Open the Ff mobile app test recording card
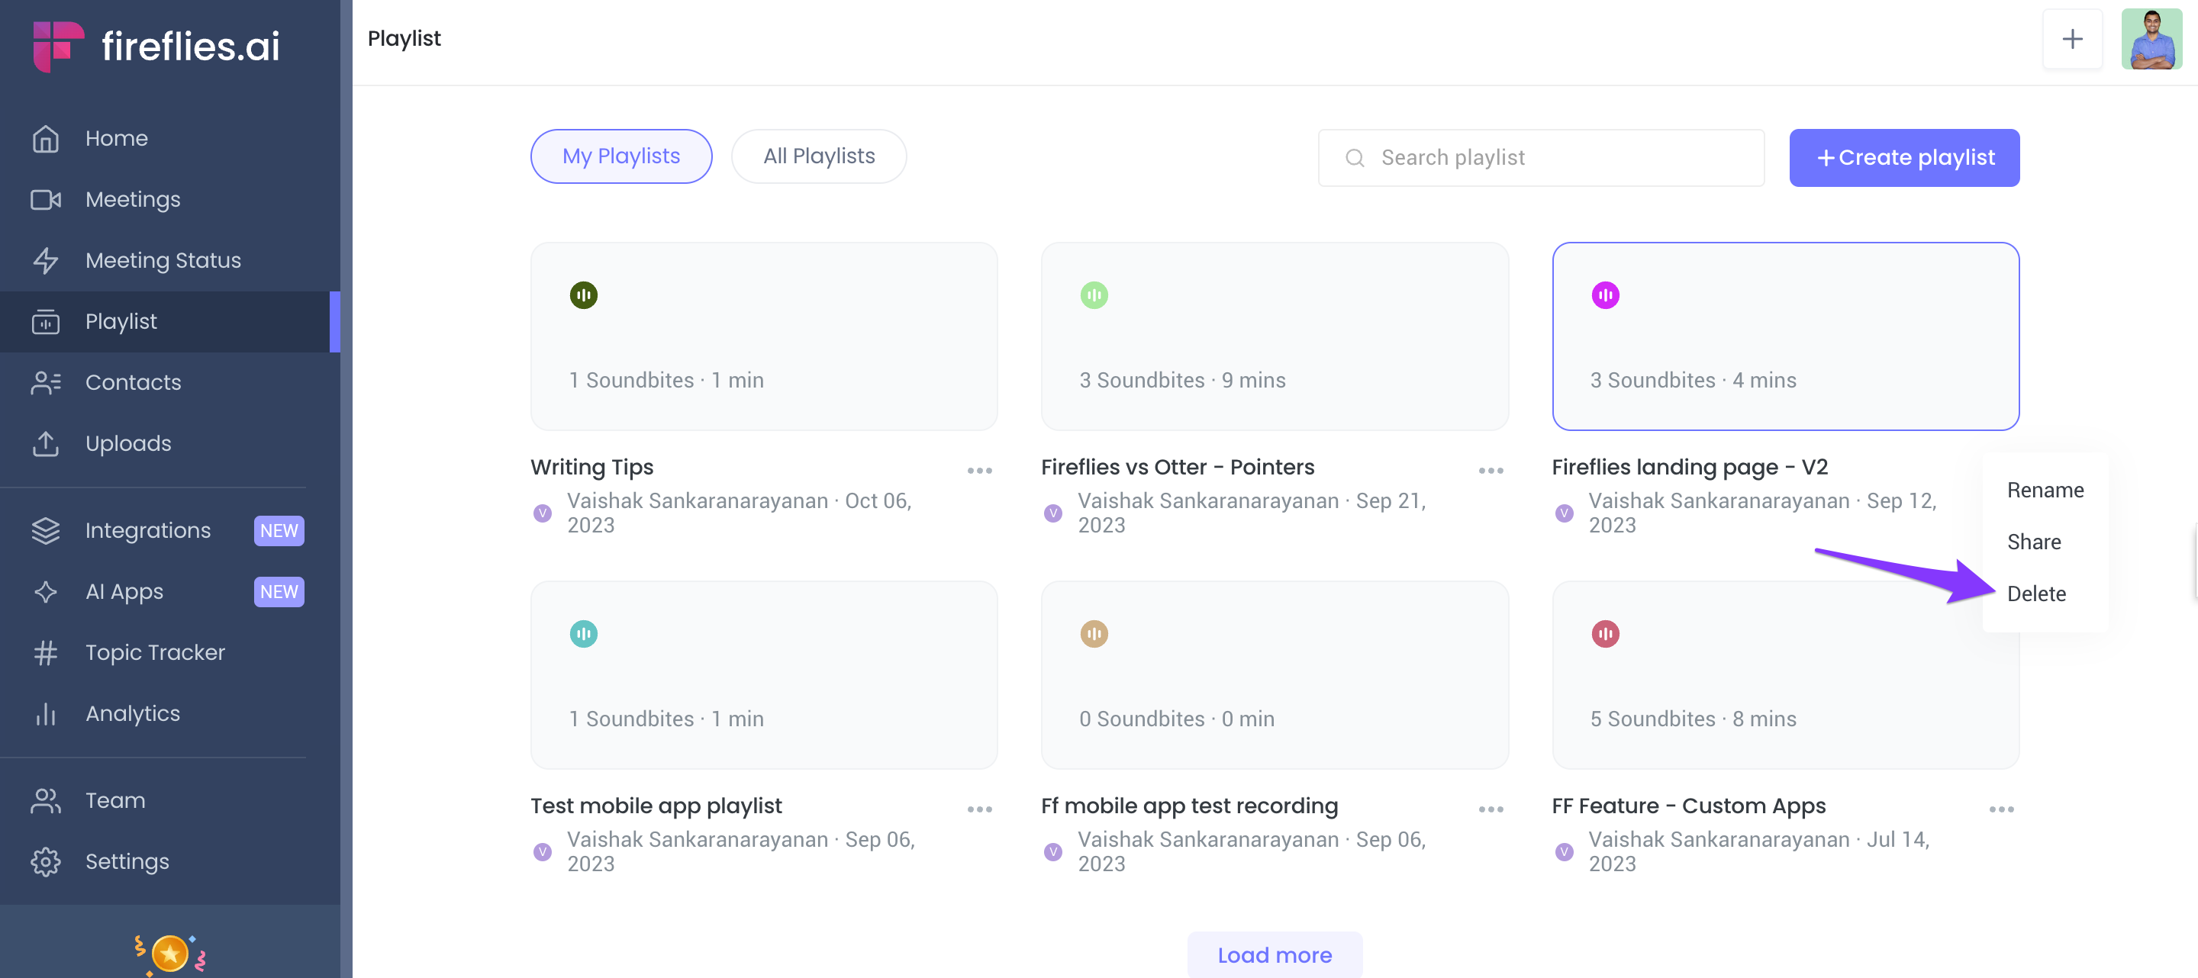 coord(1275,675)
